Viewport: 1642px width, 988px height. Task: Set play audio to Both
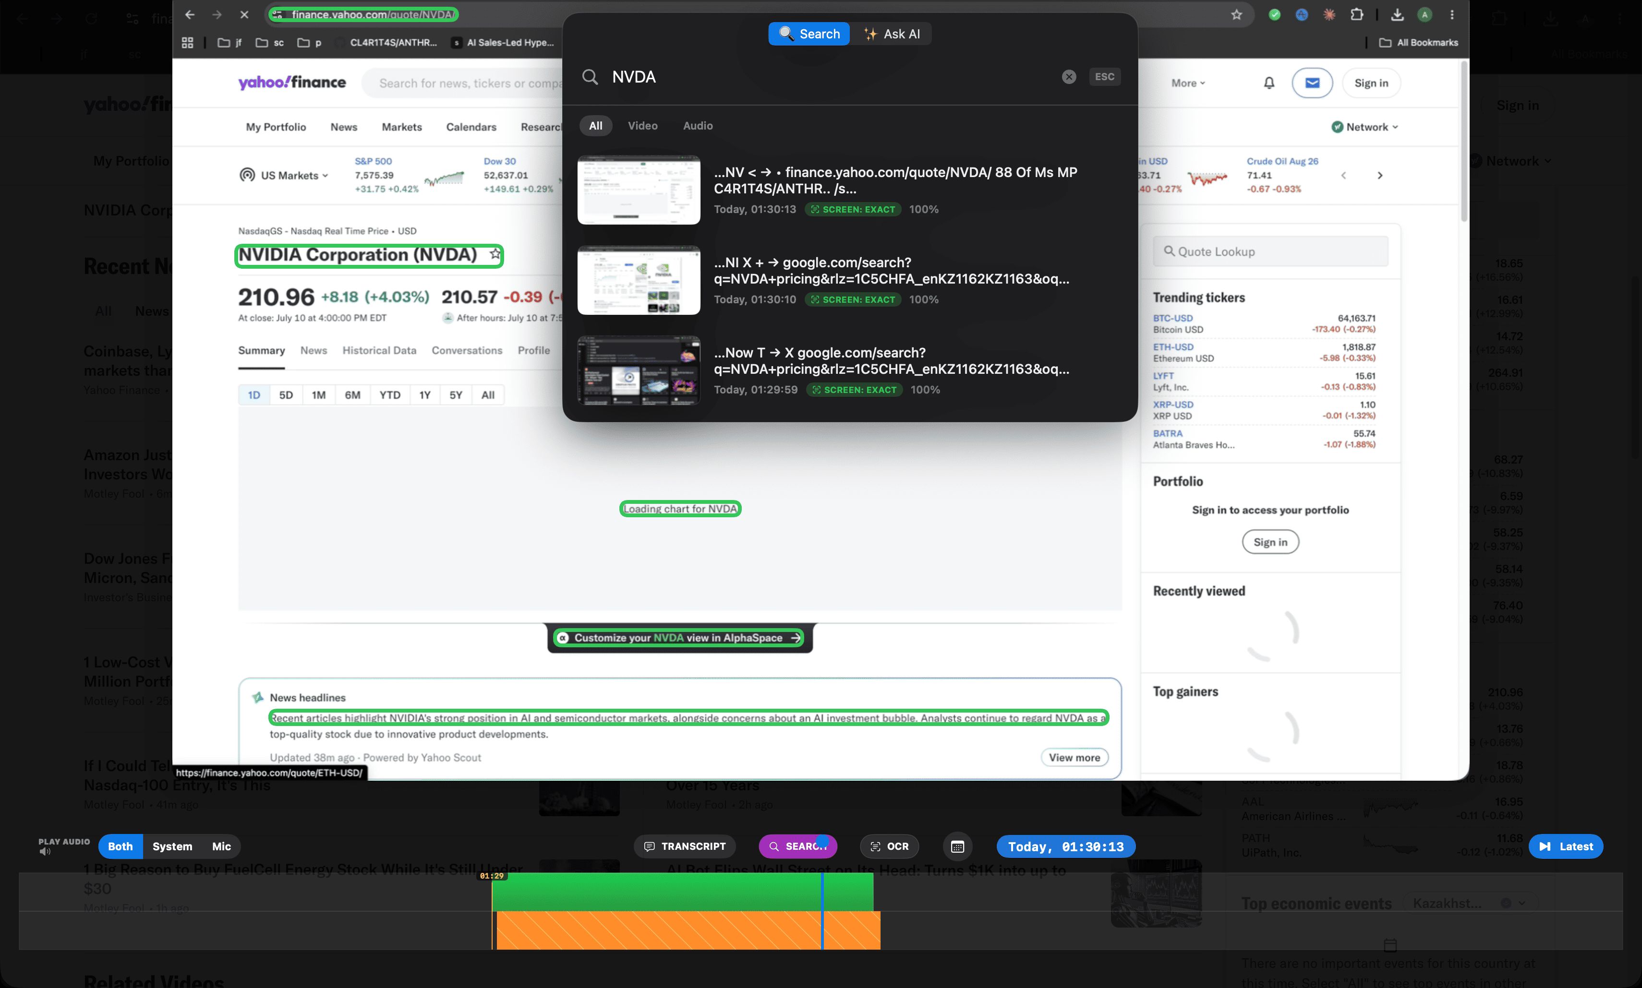point(121,847)
